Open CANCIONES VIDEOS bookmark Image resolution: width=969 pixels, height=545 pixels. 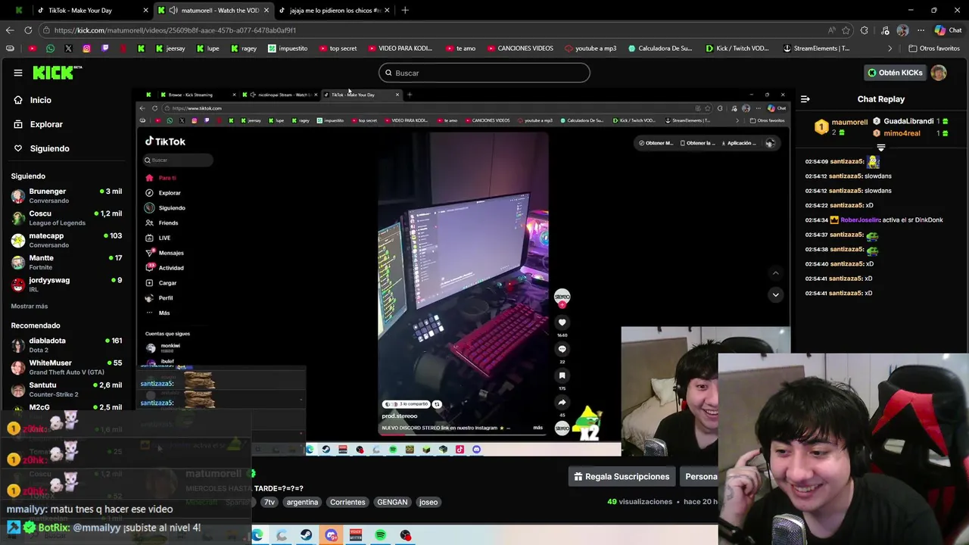coord(519,48)
